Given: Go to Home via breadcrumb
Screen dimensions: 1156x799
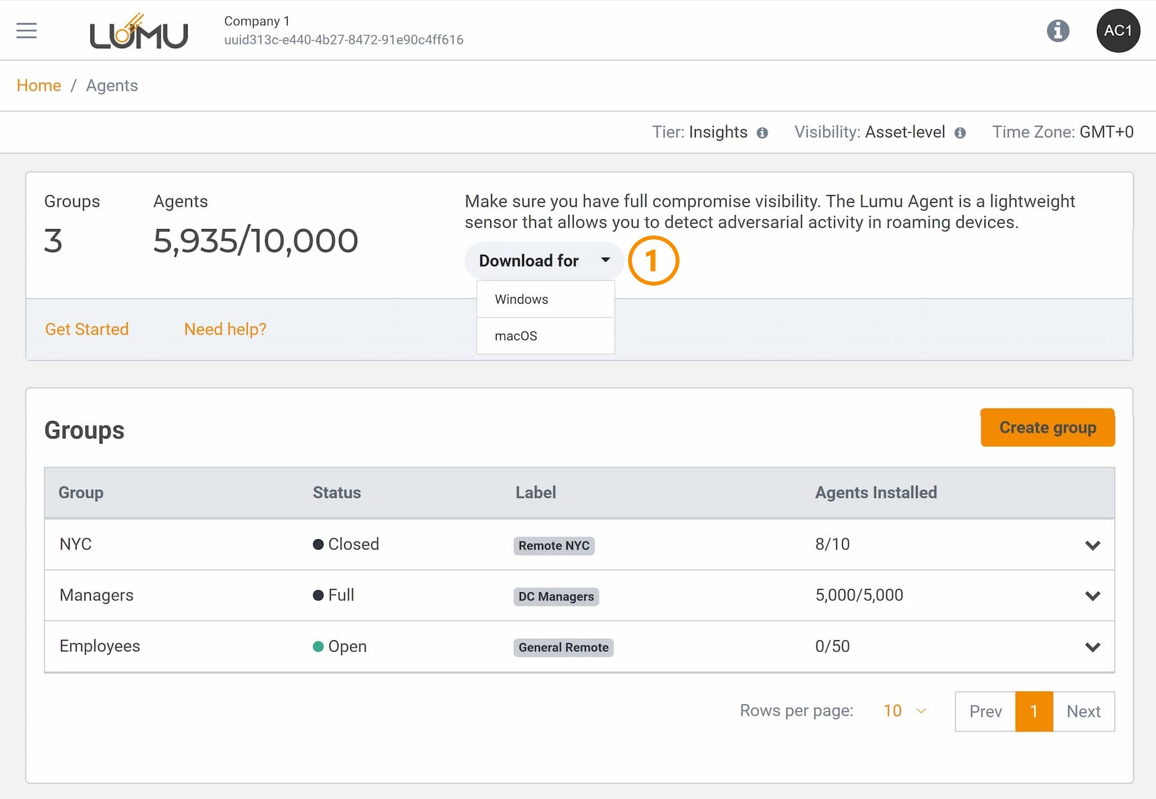Looking at the screenshot, I should 39,85.
